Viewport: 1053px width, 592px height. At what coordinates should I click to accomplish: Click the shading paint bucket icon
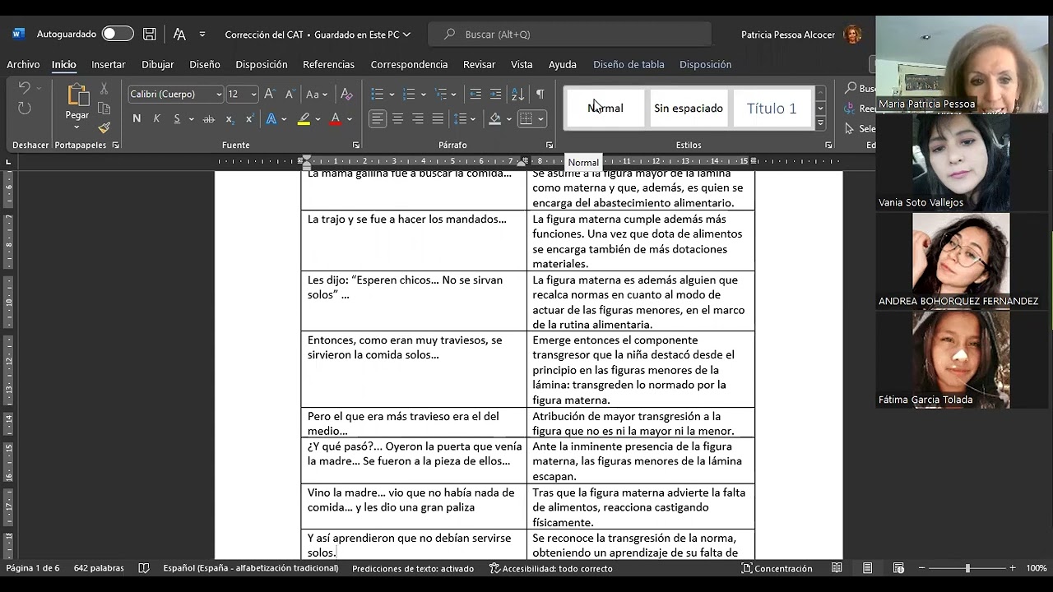coord(494,119)
